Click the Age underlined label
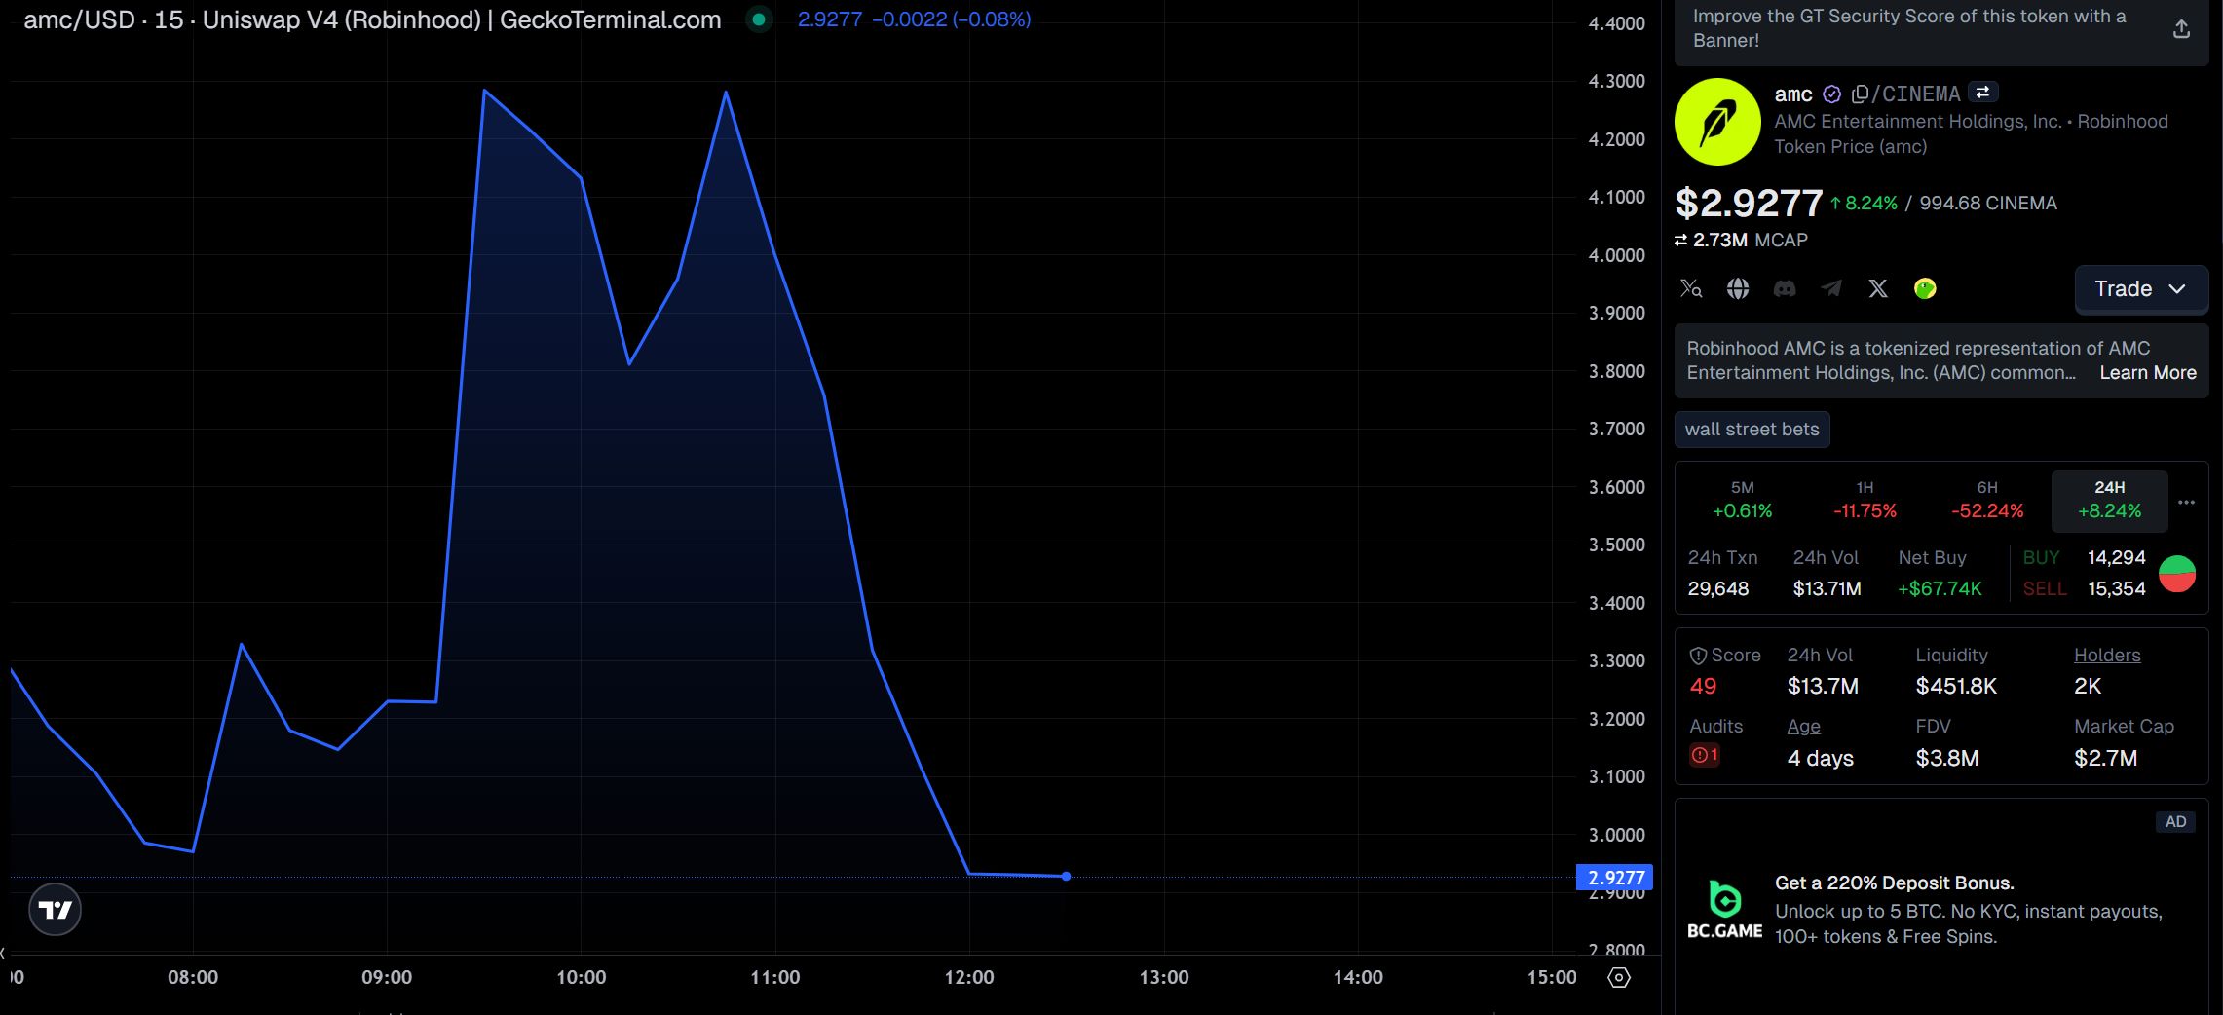The image size is (2223, 1015). tap(1803, 727)
